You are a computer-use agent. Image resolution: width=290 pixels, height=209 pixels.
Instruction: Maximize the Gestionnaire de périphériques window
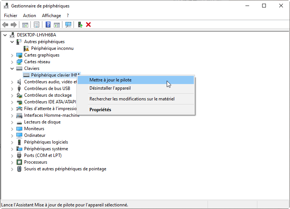[264, 6]
